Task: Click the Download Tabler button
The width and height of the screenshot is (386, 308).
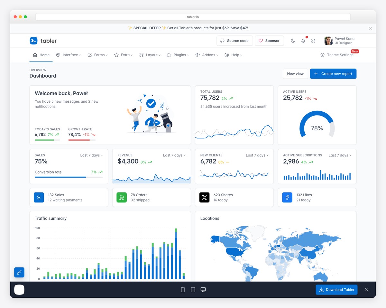Action: (x=336, y=289)
